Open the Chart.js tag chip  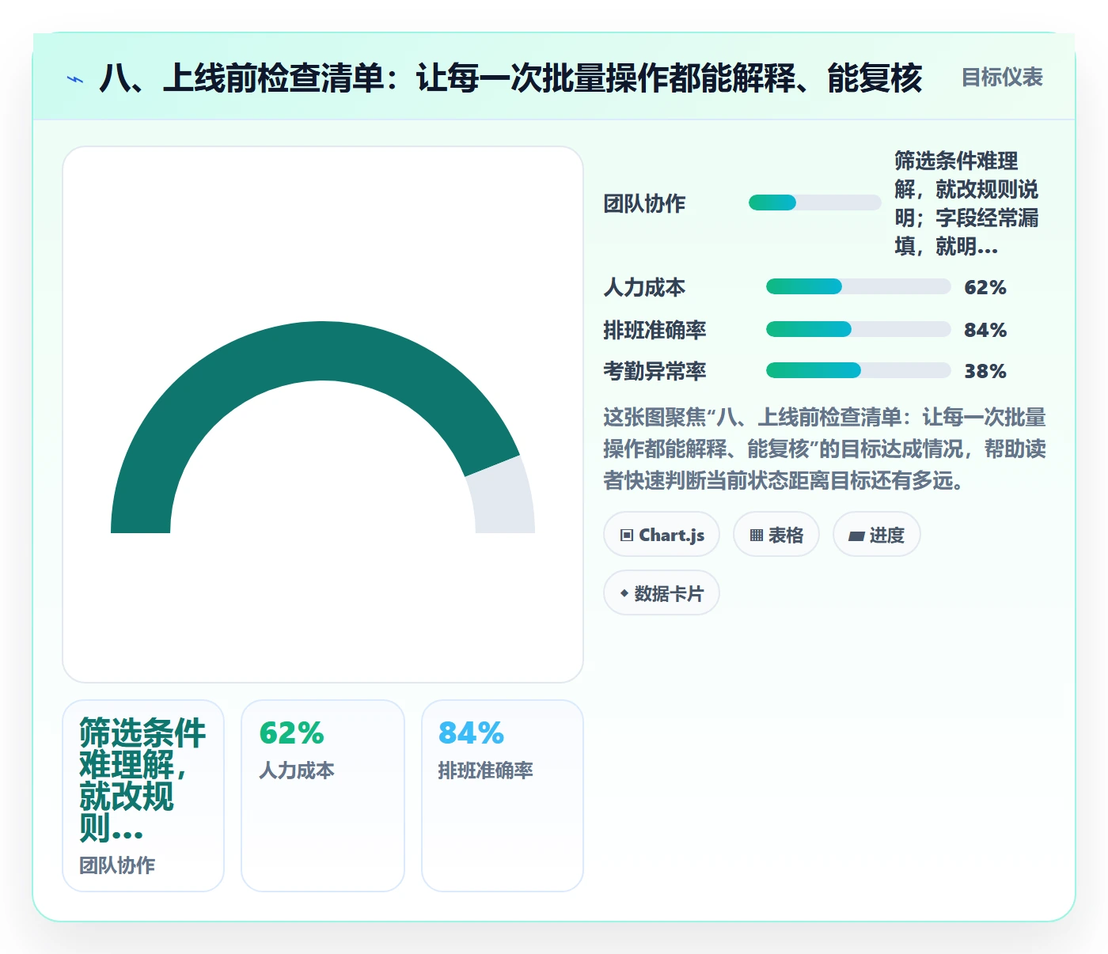click(x=662, y=535)
